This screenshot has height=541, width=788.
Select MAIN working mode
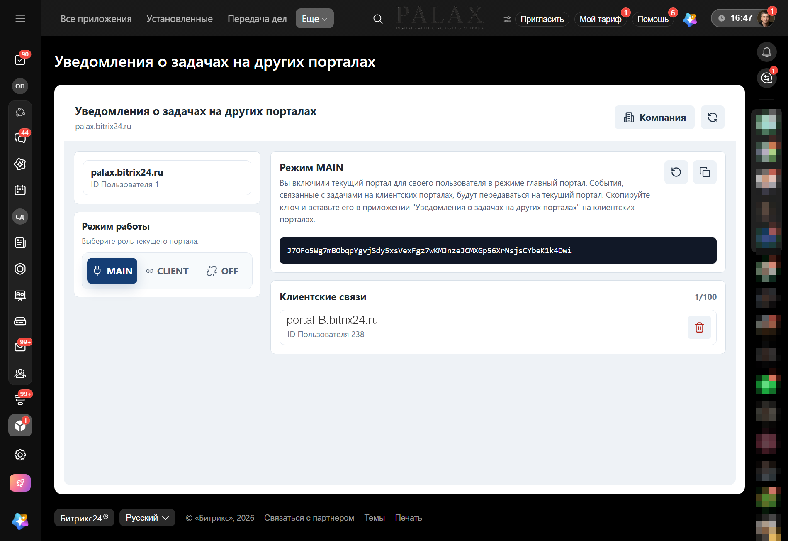pyautogui.click(x=112, y=271)
